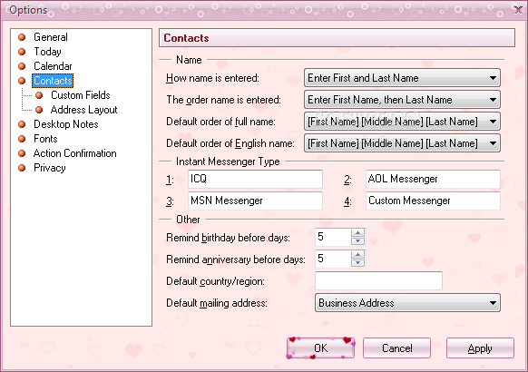
Task: Click the bullet icon beside Action Confirmation
Action: (x=22, y=153)
